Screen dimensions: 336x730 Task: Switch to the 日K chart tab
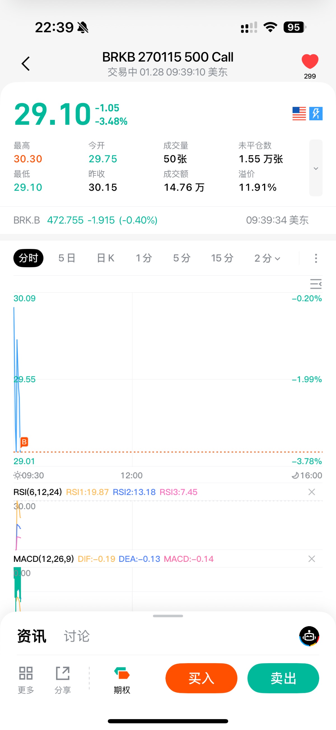click(x=106, y=258)
